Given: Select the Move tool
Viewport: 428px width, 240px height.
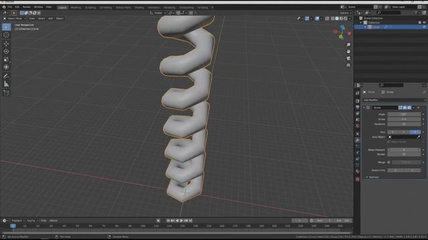Looking at the screenshot, I should 6,43.
